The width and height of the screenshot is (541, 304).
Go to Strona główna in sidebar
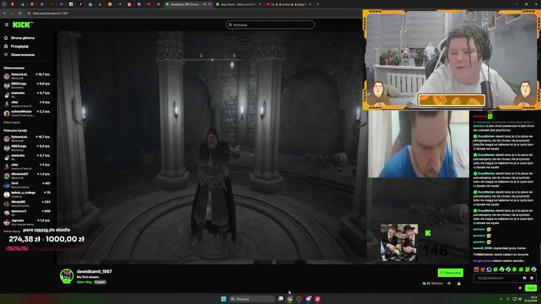click(x=22, y=38)
